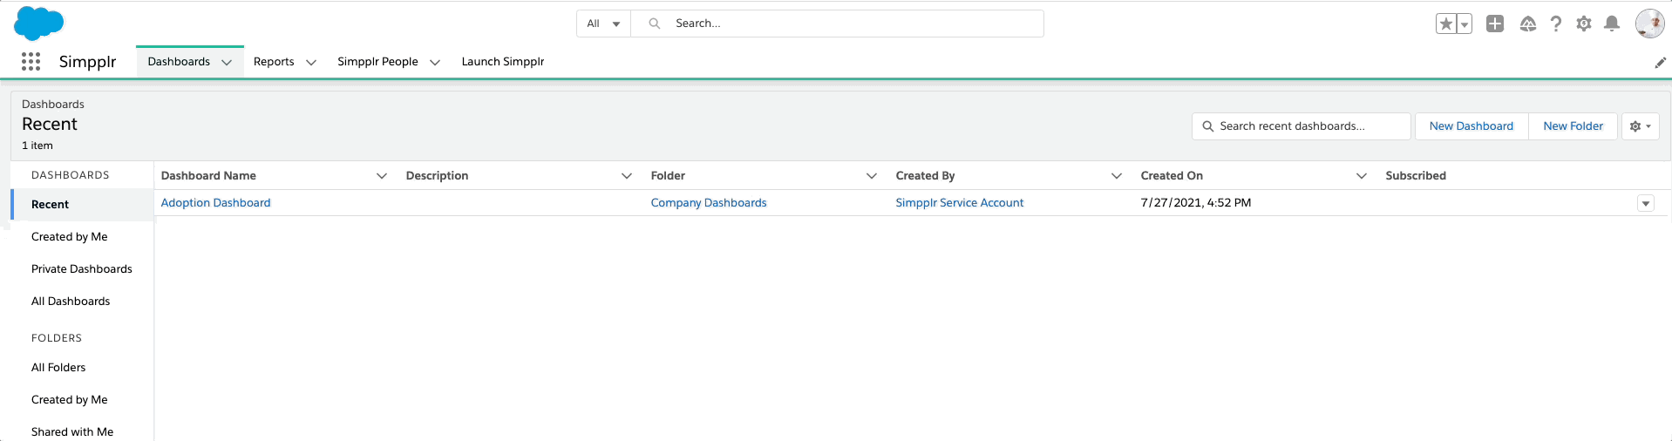Screen dimensions: 1672x441
Task: Open the Notifications bell icon
Action: click(x=1612, y=24)
